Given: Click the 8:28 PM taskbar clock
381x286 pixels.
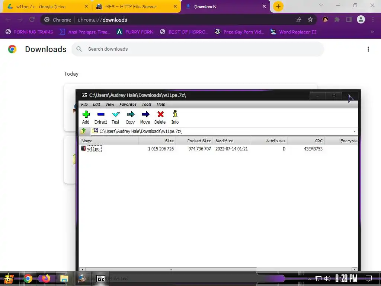Looking at the screenshot, I should tap(346, 278).
